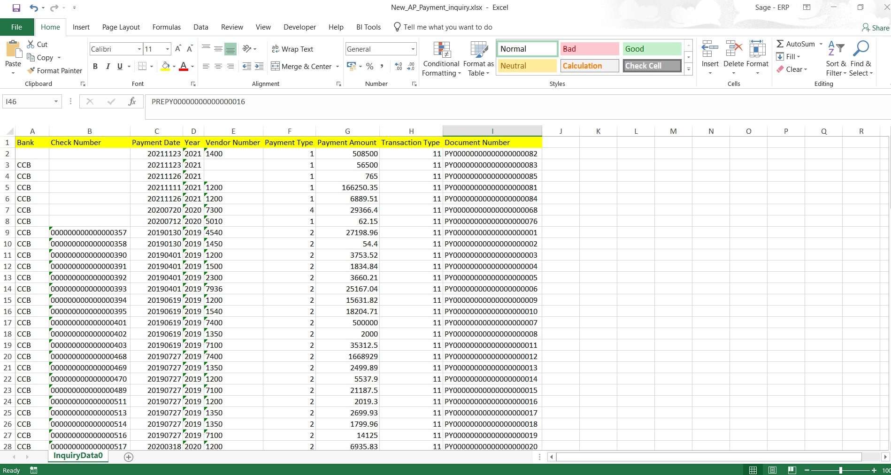Decrease font size with the smaller A icon
The height and width of the screenshot is (475, 891).
[x=190, y=49]
